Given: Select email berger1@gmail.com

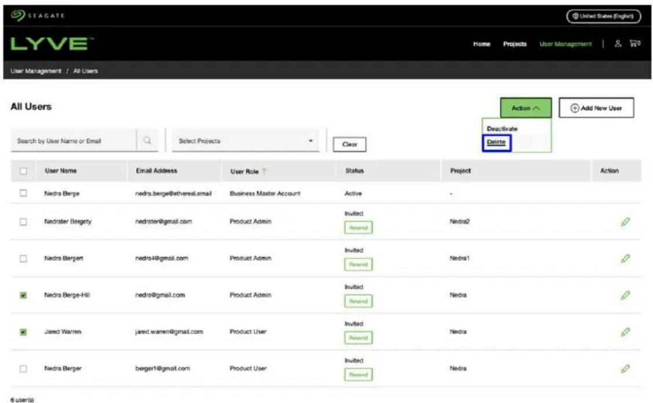Looking at the screenshot, I should pos(162,368).
